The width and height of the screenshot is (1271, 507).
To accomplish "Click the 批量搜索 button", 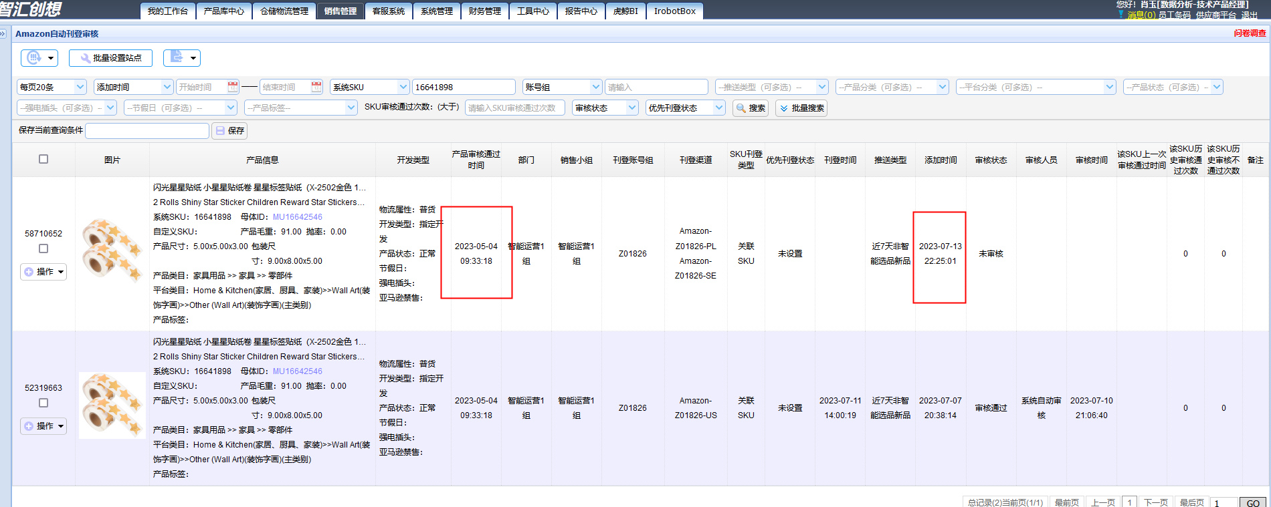I will point(801,108).
